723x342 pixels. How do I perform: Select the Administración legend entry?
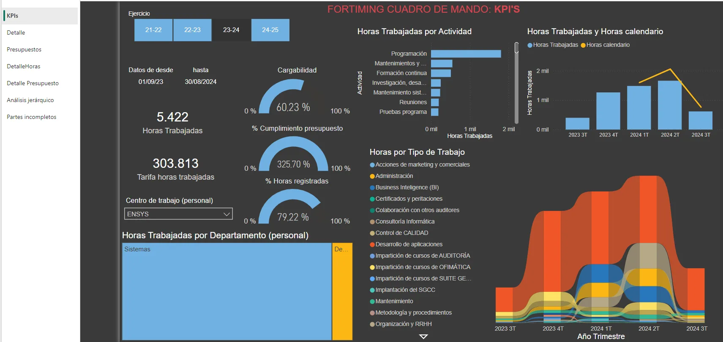click(x=391, y=176)
